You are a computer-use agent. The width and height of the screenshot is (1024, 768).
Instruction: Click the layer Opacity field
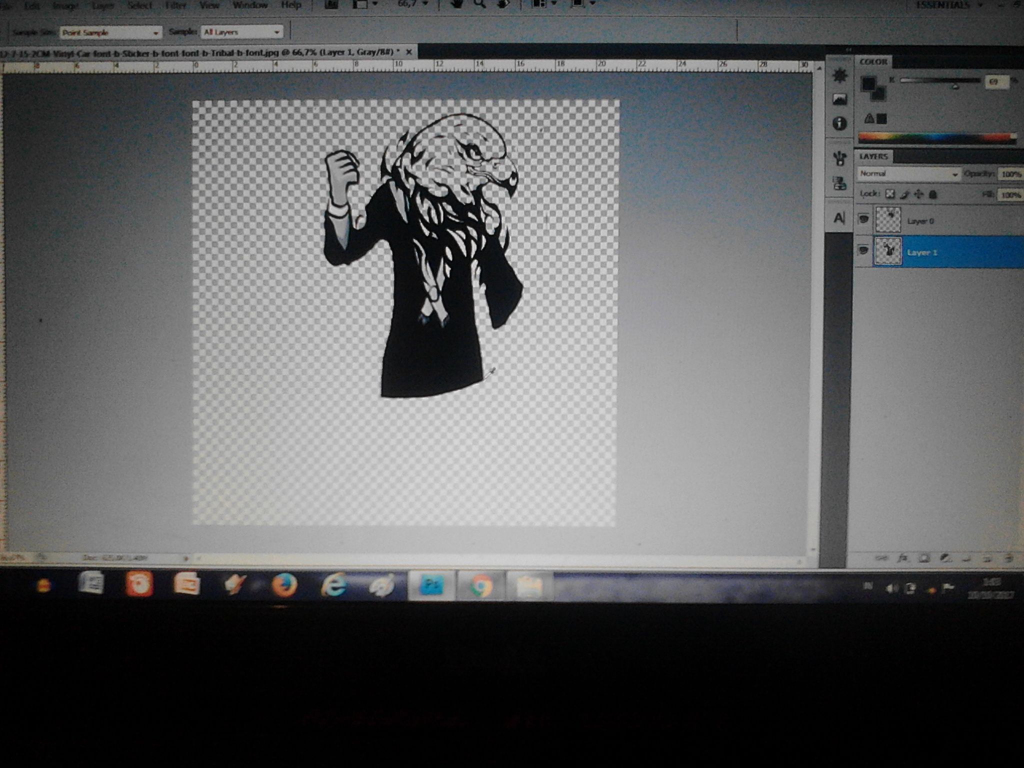1011,174
